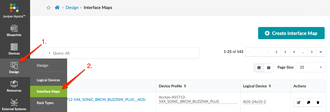Viewport: 330px width, 112px height.
Task: Open Devices section in sidebar
Action: pyautogui.click(x=14, y=49)
